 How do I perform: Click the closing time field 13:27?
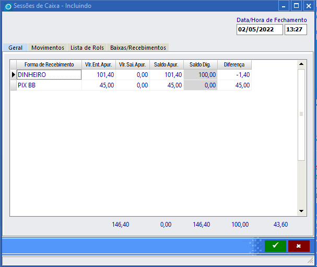tap(296, 30)
